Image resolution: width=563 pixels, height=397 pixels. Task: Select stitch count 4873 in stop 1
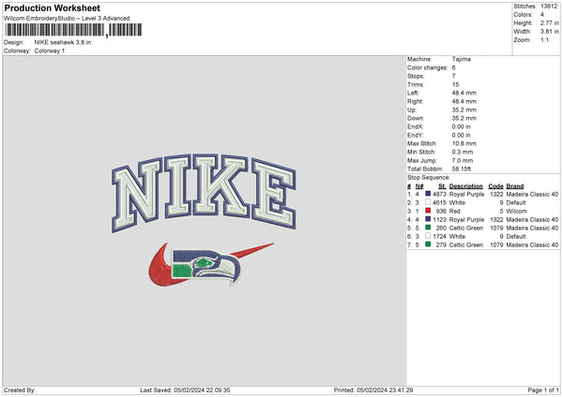tap(439, 195)
